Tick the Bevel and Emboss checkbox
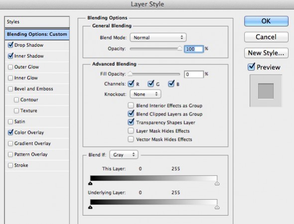 [10, 89]
